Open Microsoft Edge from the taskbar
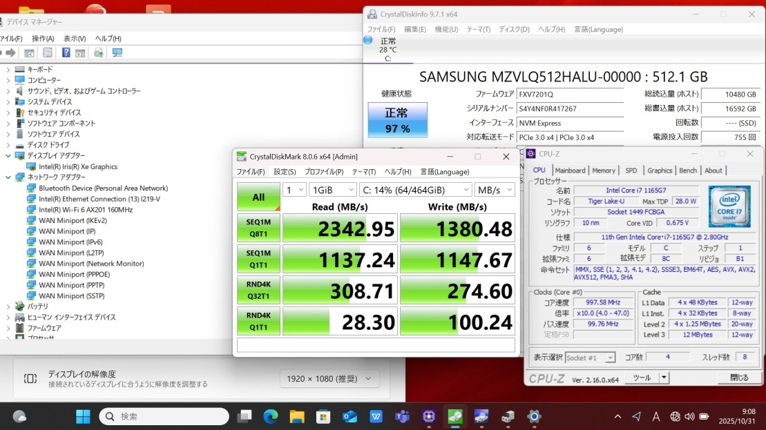This screenshot has width=766, height=430. point(270,416)
